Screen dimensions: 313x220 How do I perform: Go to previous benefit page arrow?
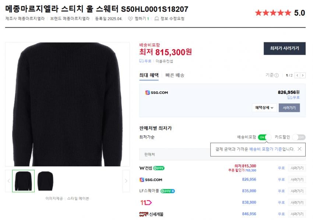pyautogui.click(x=297, y=75)
